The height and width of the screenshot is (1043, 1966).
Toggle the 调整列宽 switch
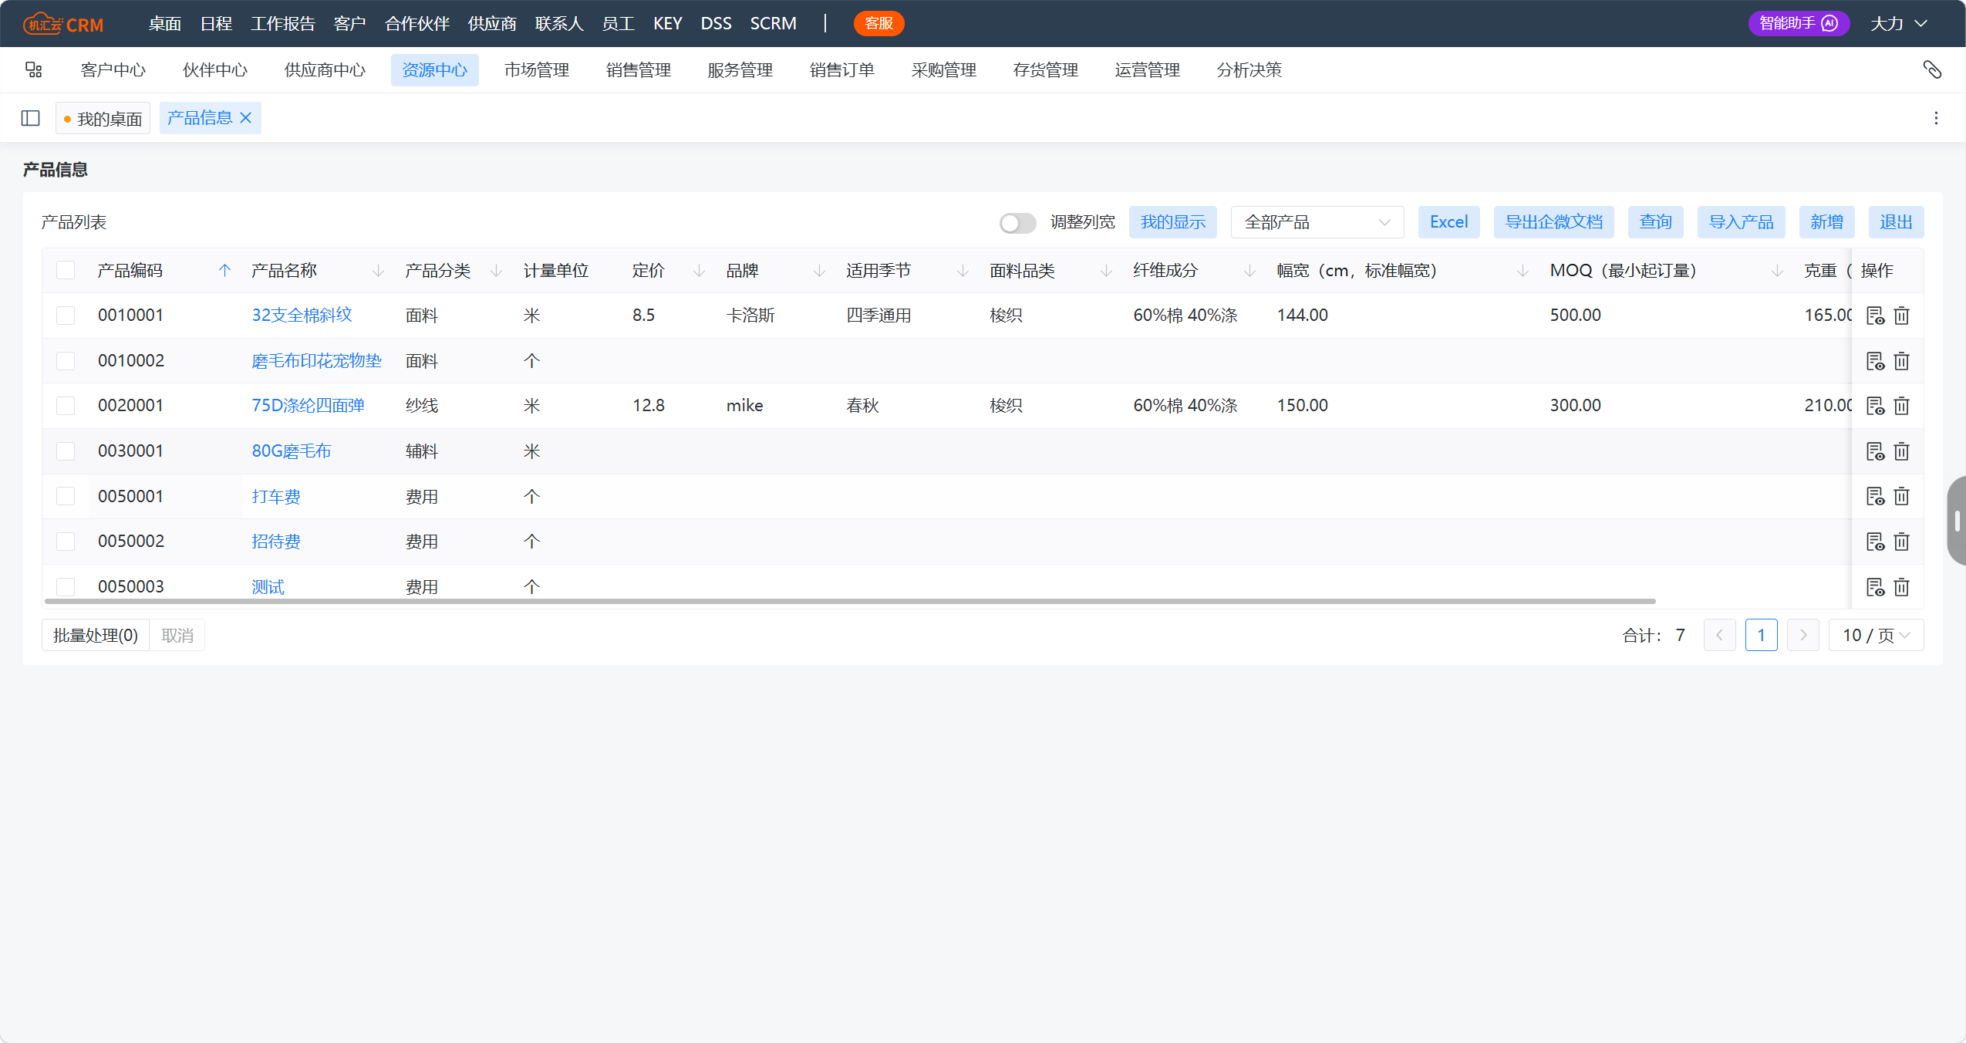pos(1017,223)
